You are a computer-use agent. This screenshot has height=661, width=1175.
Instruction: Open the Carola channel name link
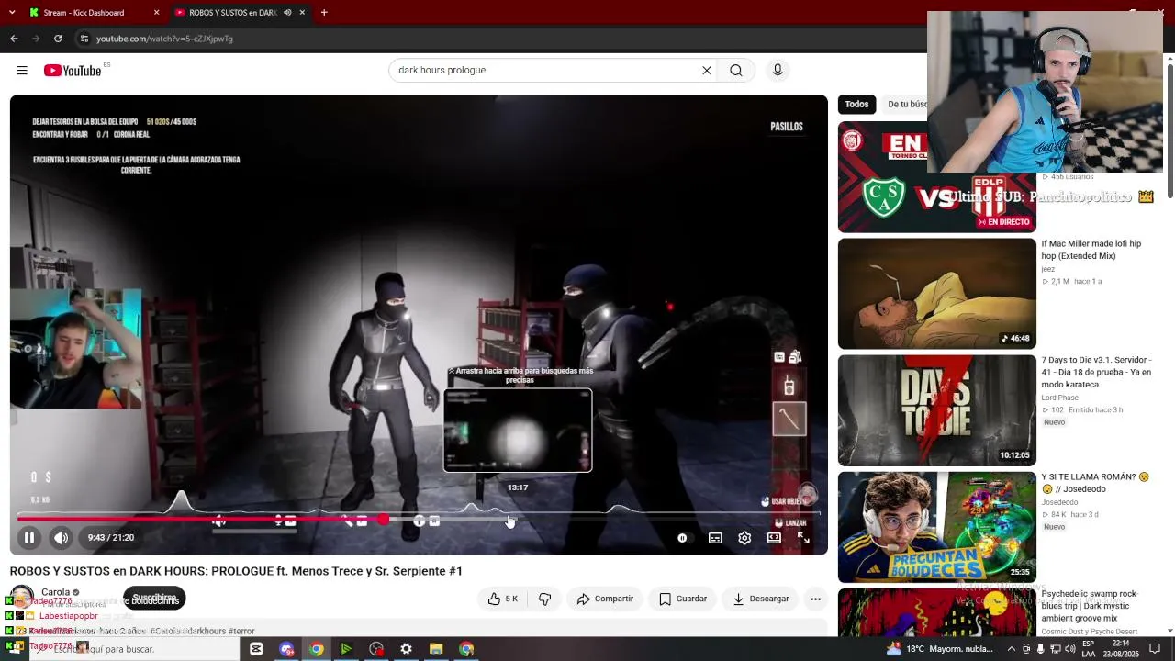click(56, 592)
